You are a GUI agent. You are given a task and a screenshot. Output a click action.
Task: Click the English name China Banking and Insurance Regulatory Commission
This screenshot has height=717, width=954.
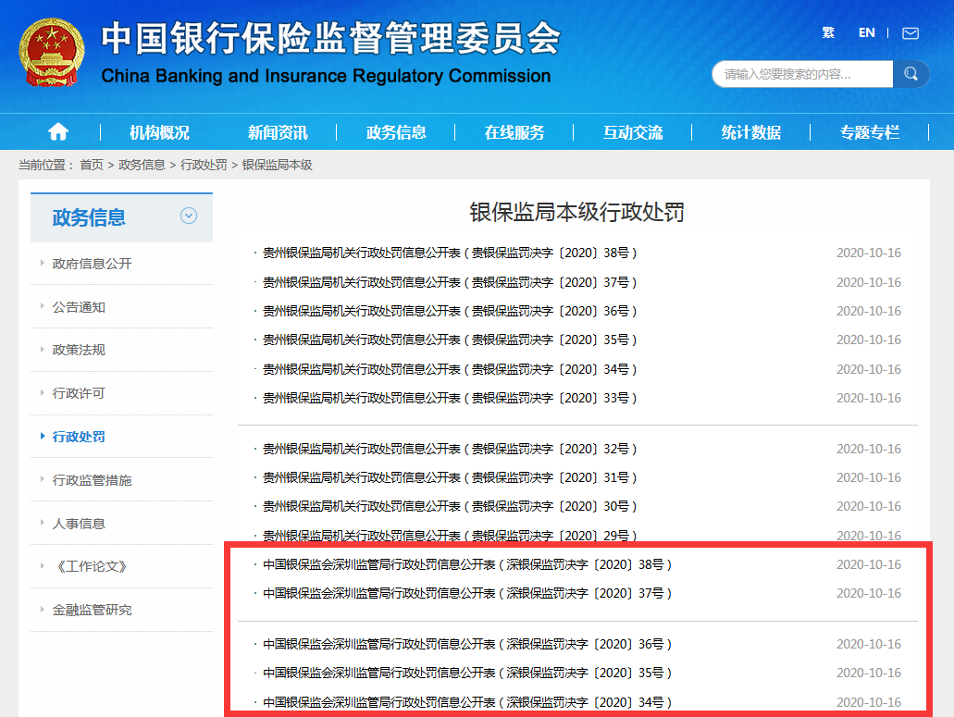click(326, 76)
